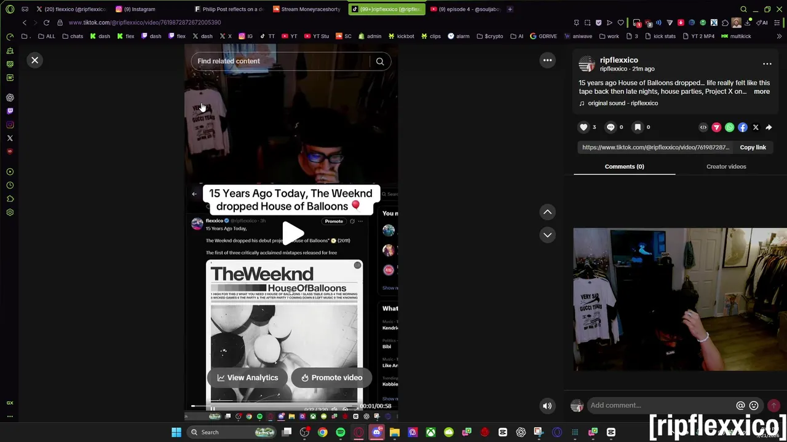Viewport: 787px width, 442px height.
Task: Seek on the video progress bar
Action: tap(274, 406)
